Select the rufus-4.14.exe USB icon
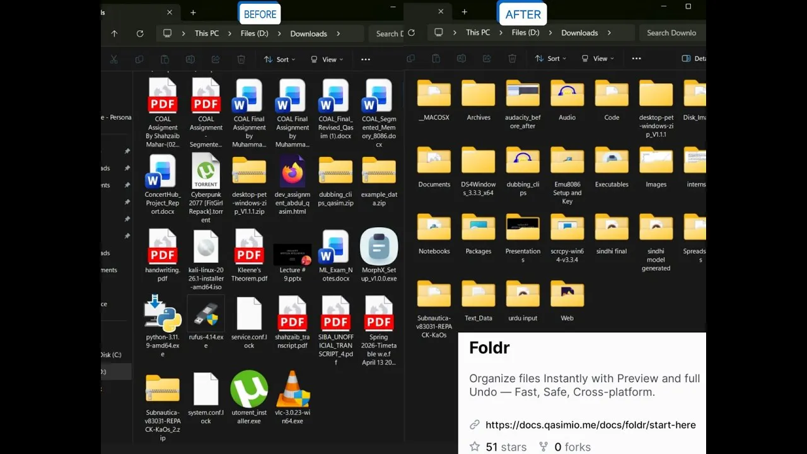This screenshot has height=454, width=807. [x=206, y=313]
